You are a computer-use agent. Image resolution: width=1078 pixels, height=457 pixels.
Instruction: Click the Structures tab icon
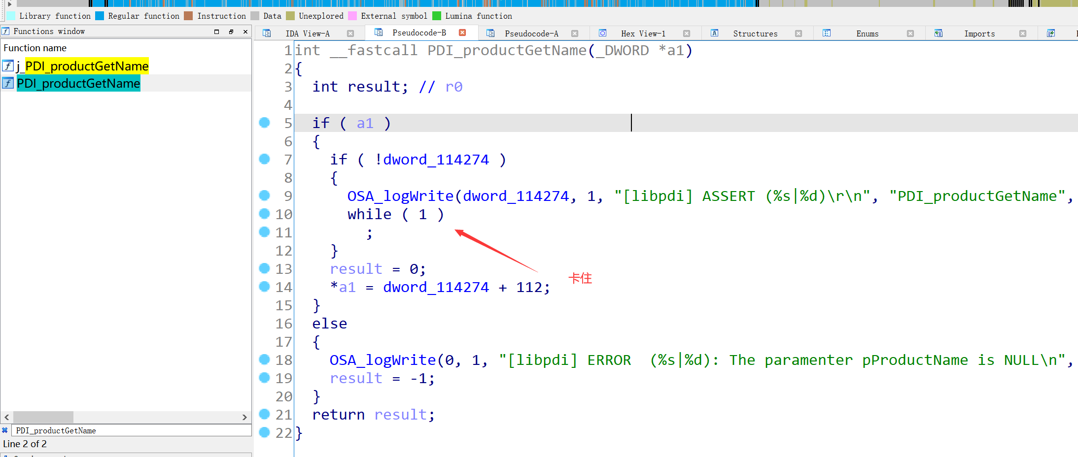(x=714, y=33)
